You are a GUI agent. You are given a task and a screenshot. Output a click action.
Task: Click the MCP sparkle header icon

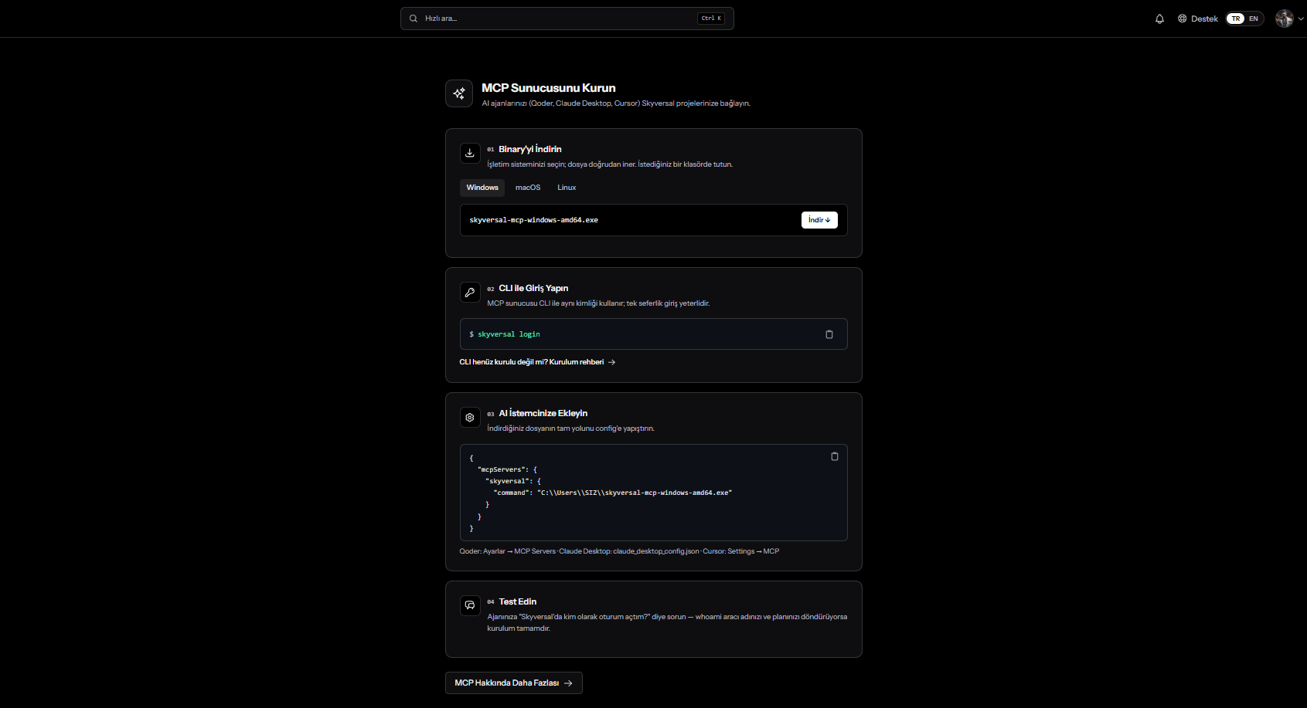[459, 93]
